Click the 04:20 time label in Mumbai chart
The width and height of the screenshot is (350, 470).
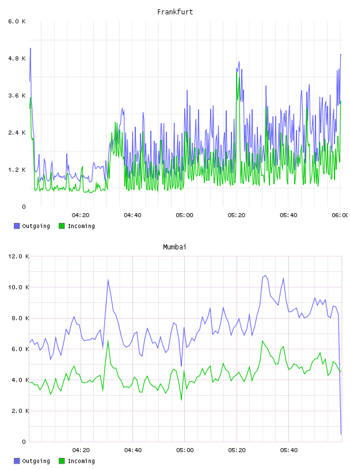click(81, 450)
